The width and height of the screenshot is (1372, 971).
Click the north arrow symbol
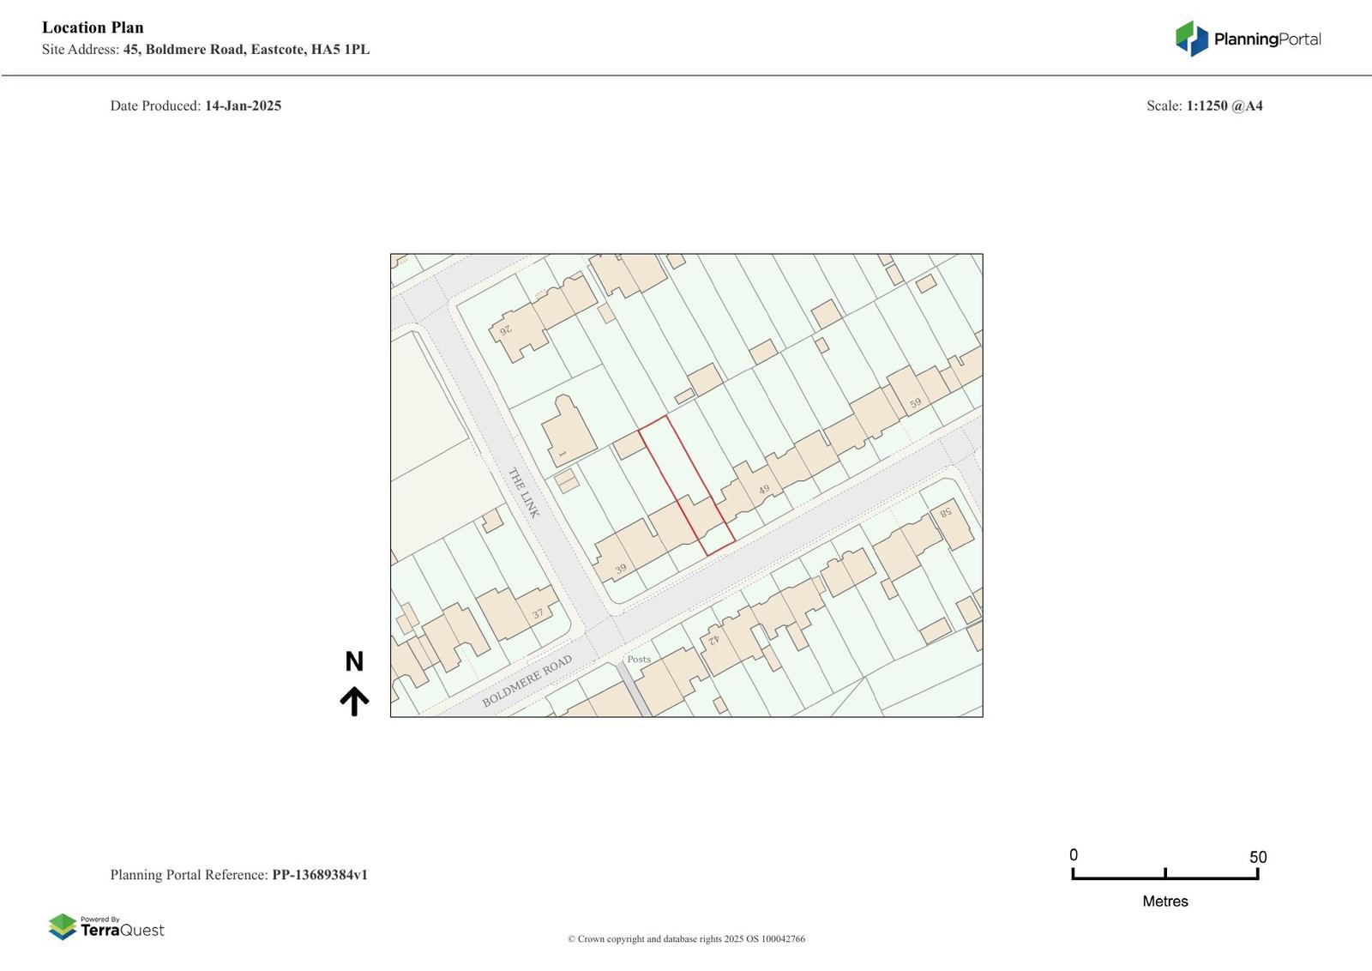[x=354, y=701]
